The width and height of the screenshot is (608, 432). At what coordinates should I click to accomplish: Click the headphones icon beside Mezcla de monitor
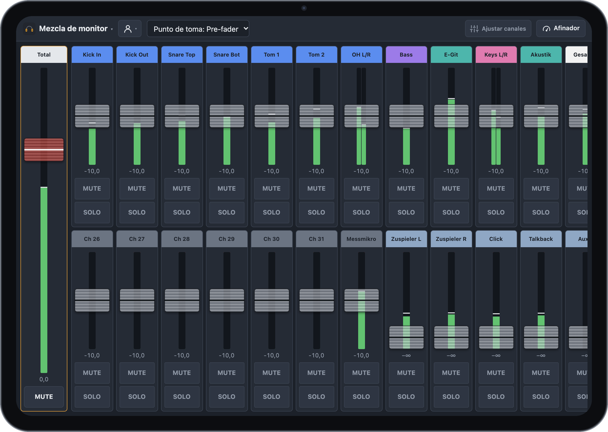(30, 29)
